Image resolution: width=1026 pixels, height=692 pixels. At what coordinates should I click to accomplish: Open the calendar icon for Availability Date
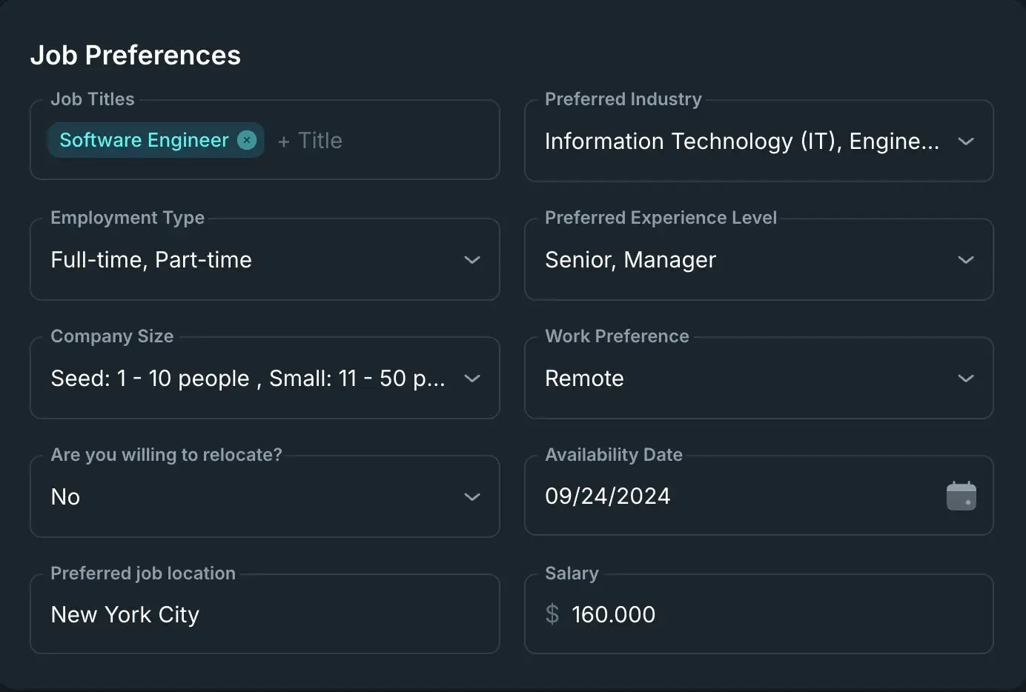tap(961, 495)
